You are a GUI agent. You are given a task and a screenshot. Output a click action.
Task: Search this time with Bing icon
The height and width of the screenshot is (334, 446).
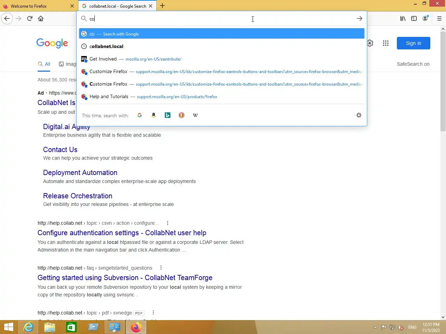pyautogui.click(x=168, y=115)
